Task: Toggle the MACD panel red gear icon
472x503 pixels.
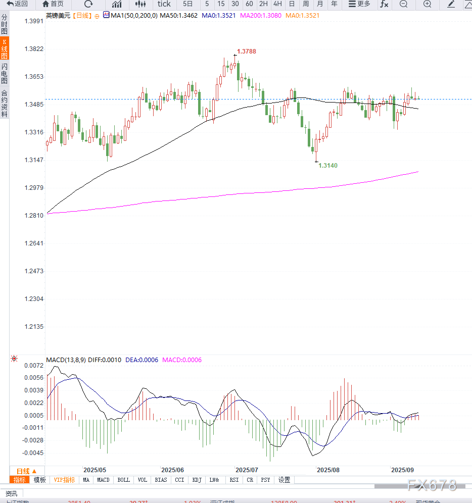Action: tap(14, 359)
